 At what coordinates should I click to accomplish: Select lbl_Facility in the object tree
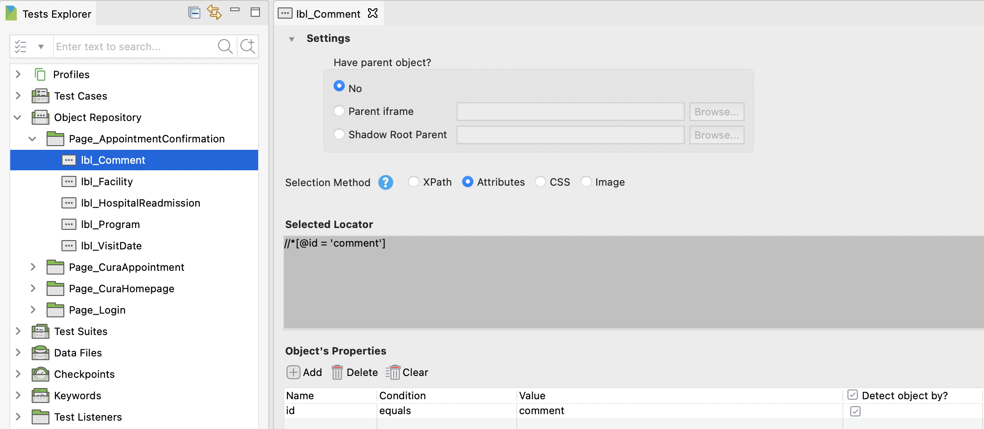tap(107, 181)
